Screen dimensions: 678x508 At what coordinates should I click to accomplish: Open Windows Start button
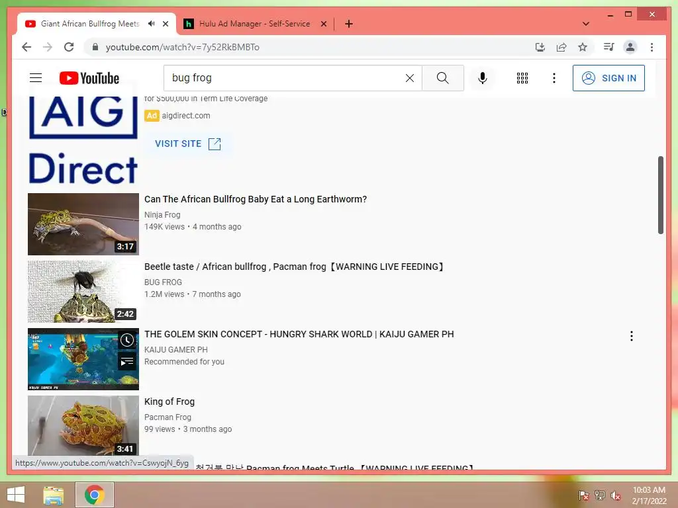point(16,495)
